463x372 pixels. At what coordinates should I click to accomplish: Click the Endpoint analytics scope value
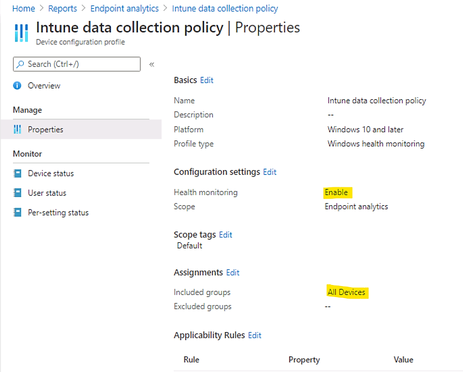tap(357, 206)
